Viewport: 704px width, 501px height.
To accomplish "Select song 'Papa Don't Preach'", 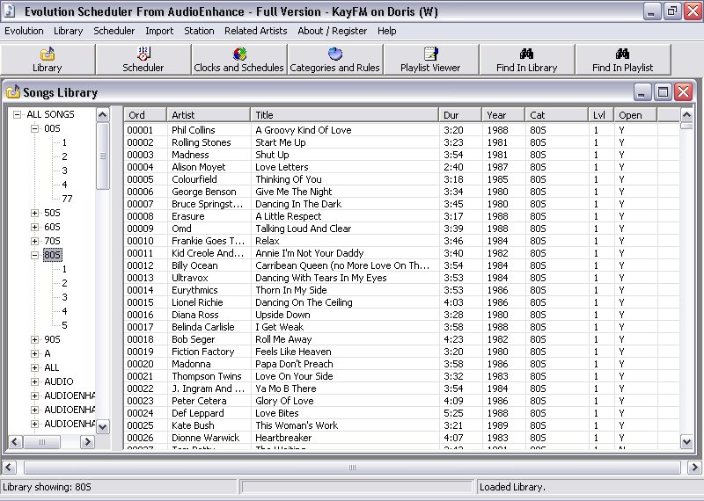I will 294,364.
